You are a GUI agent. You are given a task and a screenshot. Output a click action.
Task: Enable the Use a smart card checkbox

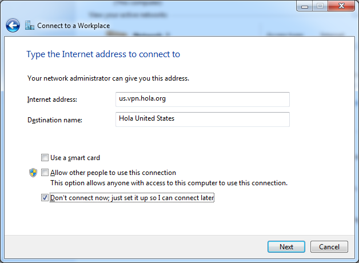[45, 157]
